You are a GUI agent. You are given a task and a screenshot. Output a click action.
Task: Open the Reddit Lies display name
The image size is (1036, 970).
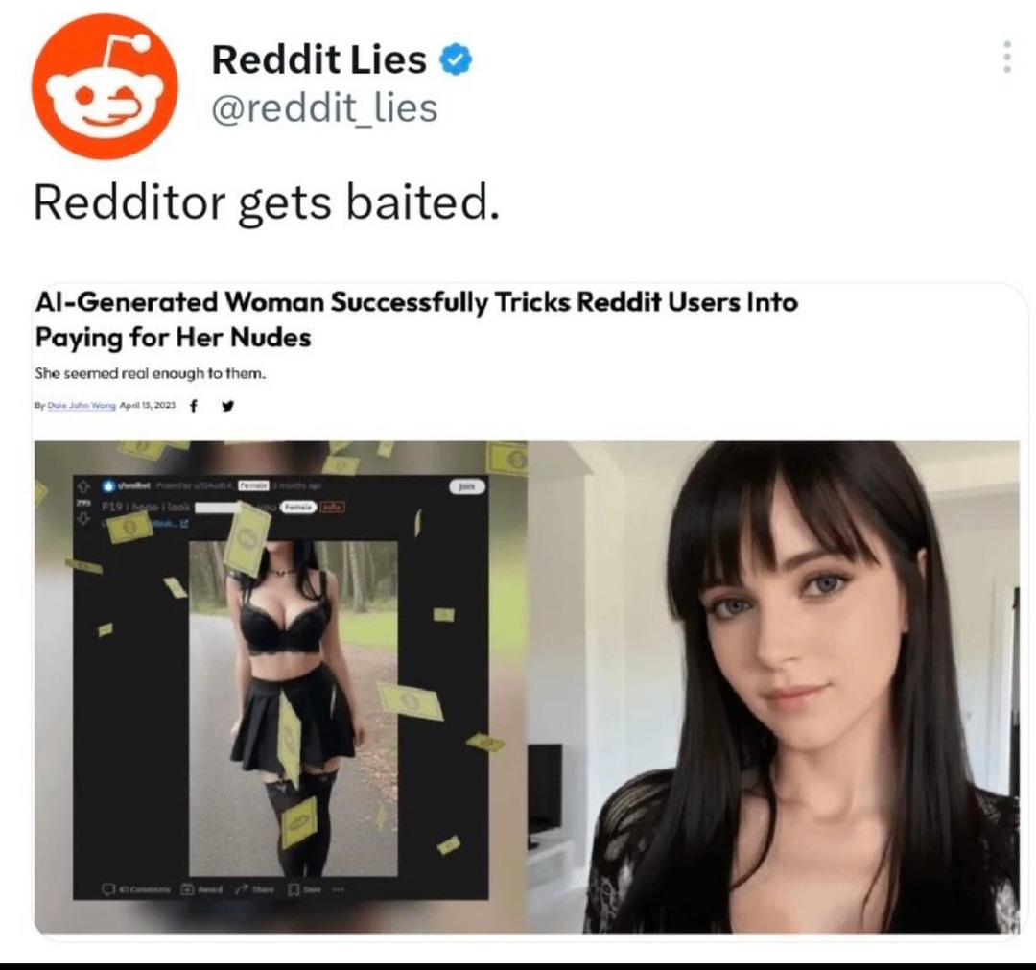(x=319, y=59)
